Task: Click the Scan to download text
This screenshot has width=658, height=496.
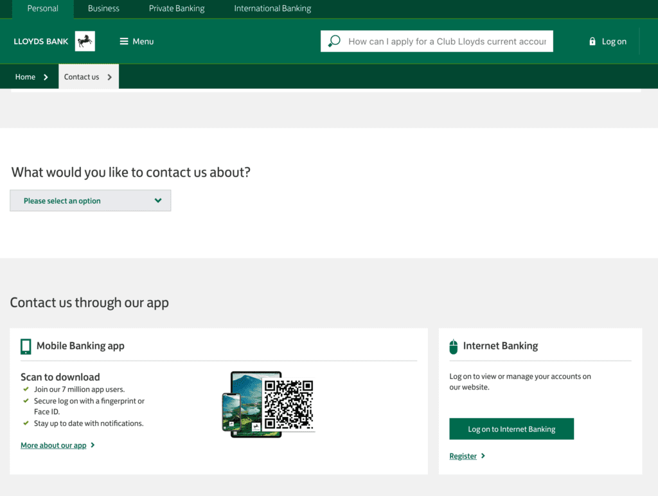Action: pyautogui.click(x=60, y=377)
